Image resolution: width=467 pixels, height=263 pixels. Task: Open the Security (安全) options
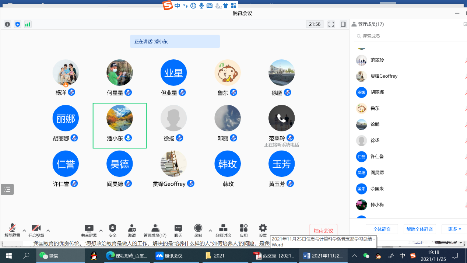coord(113,231)
